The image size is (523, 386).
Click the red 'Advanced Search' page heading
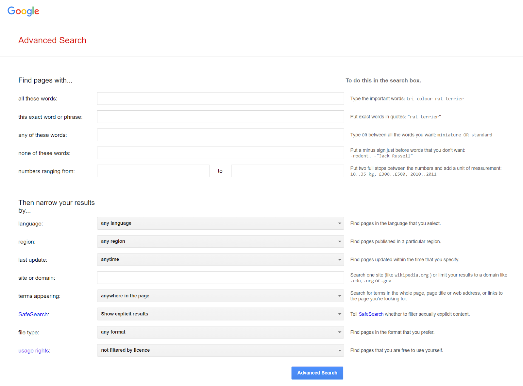click(x=52, y=40)
